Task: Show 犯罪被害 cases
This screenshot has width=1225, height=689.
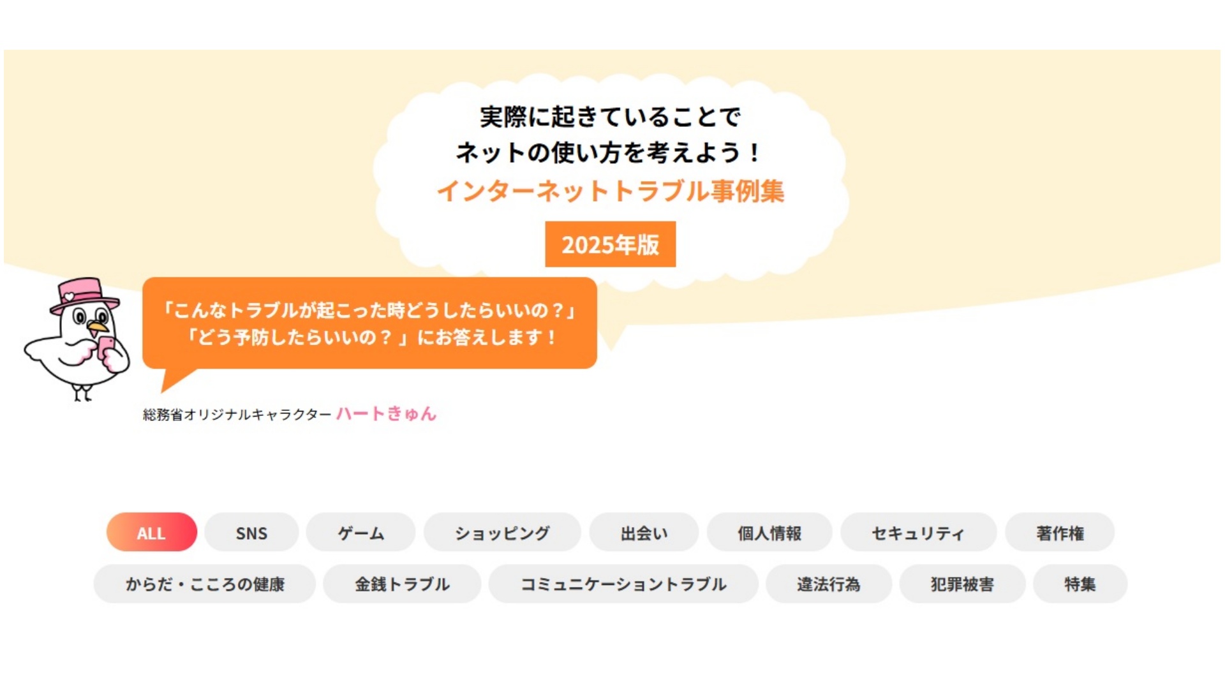Action: [x=962, y=584]
